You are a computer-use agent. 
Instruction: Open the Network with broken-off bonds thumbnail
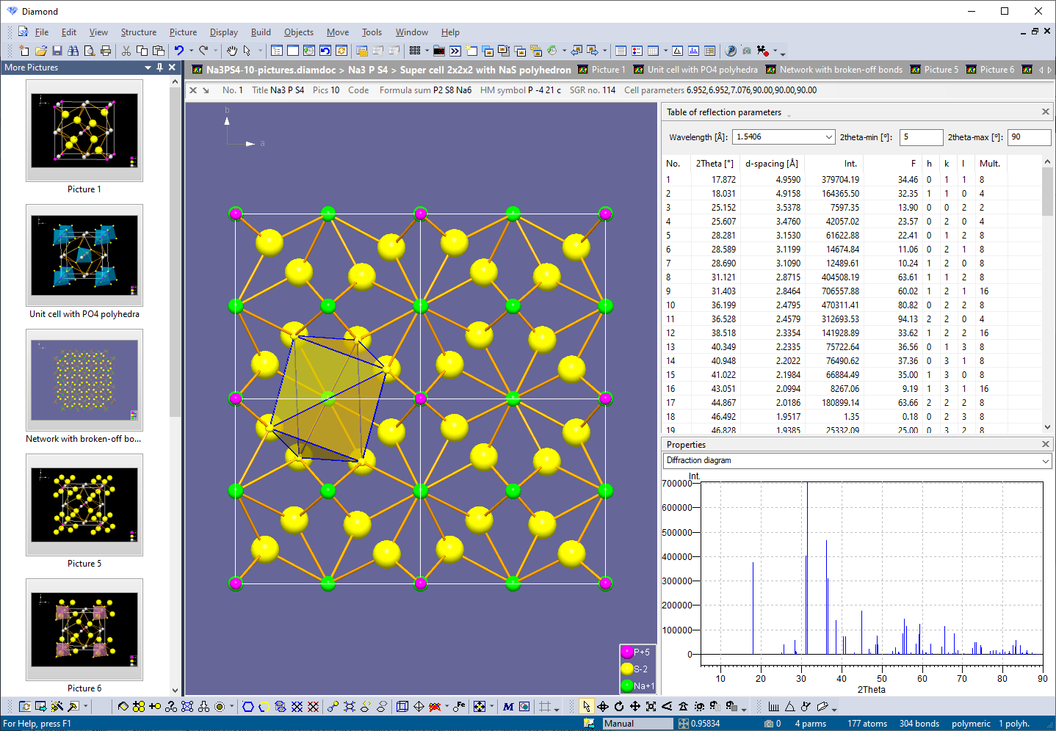pos(84,380)
